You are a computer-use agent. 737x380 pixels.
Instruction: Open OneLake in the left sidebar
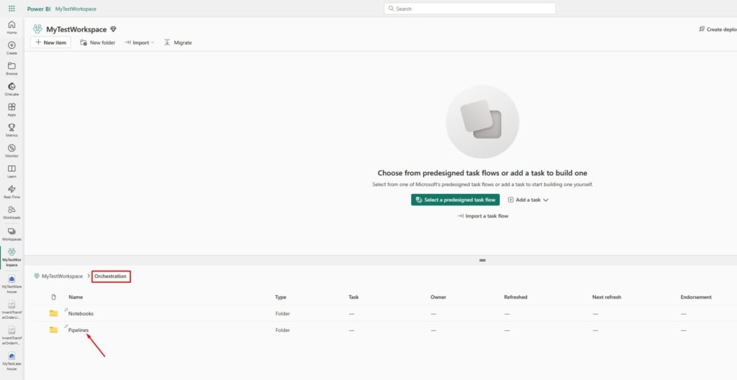(x=12, y=89)
